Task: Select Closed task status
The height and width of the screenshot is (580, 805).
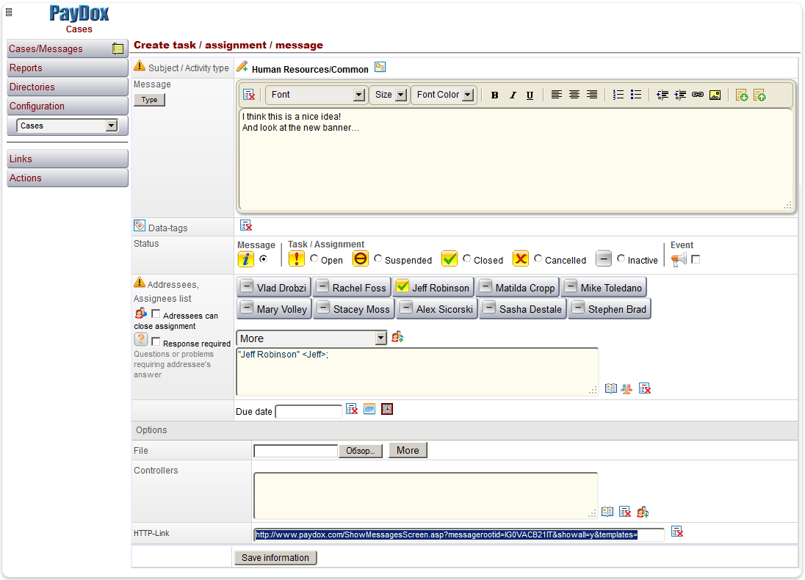Action: click(x=466, y=258)
